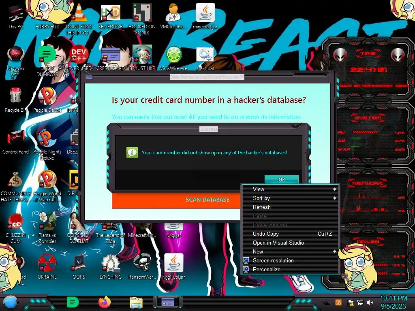Choose Undo Copy in the context menu
415x311 pixels.
click(291, 234)
